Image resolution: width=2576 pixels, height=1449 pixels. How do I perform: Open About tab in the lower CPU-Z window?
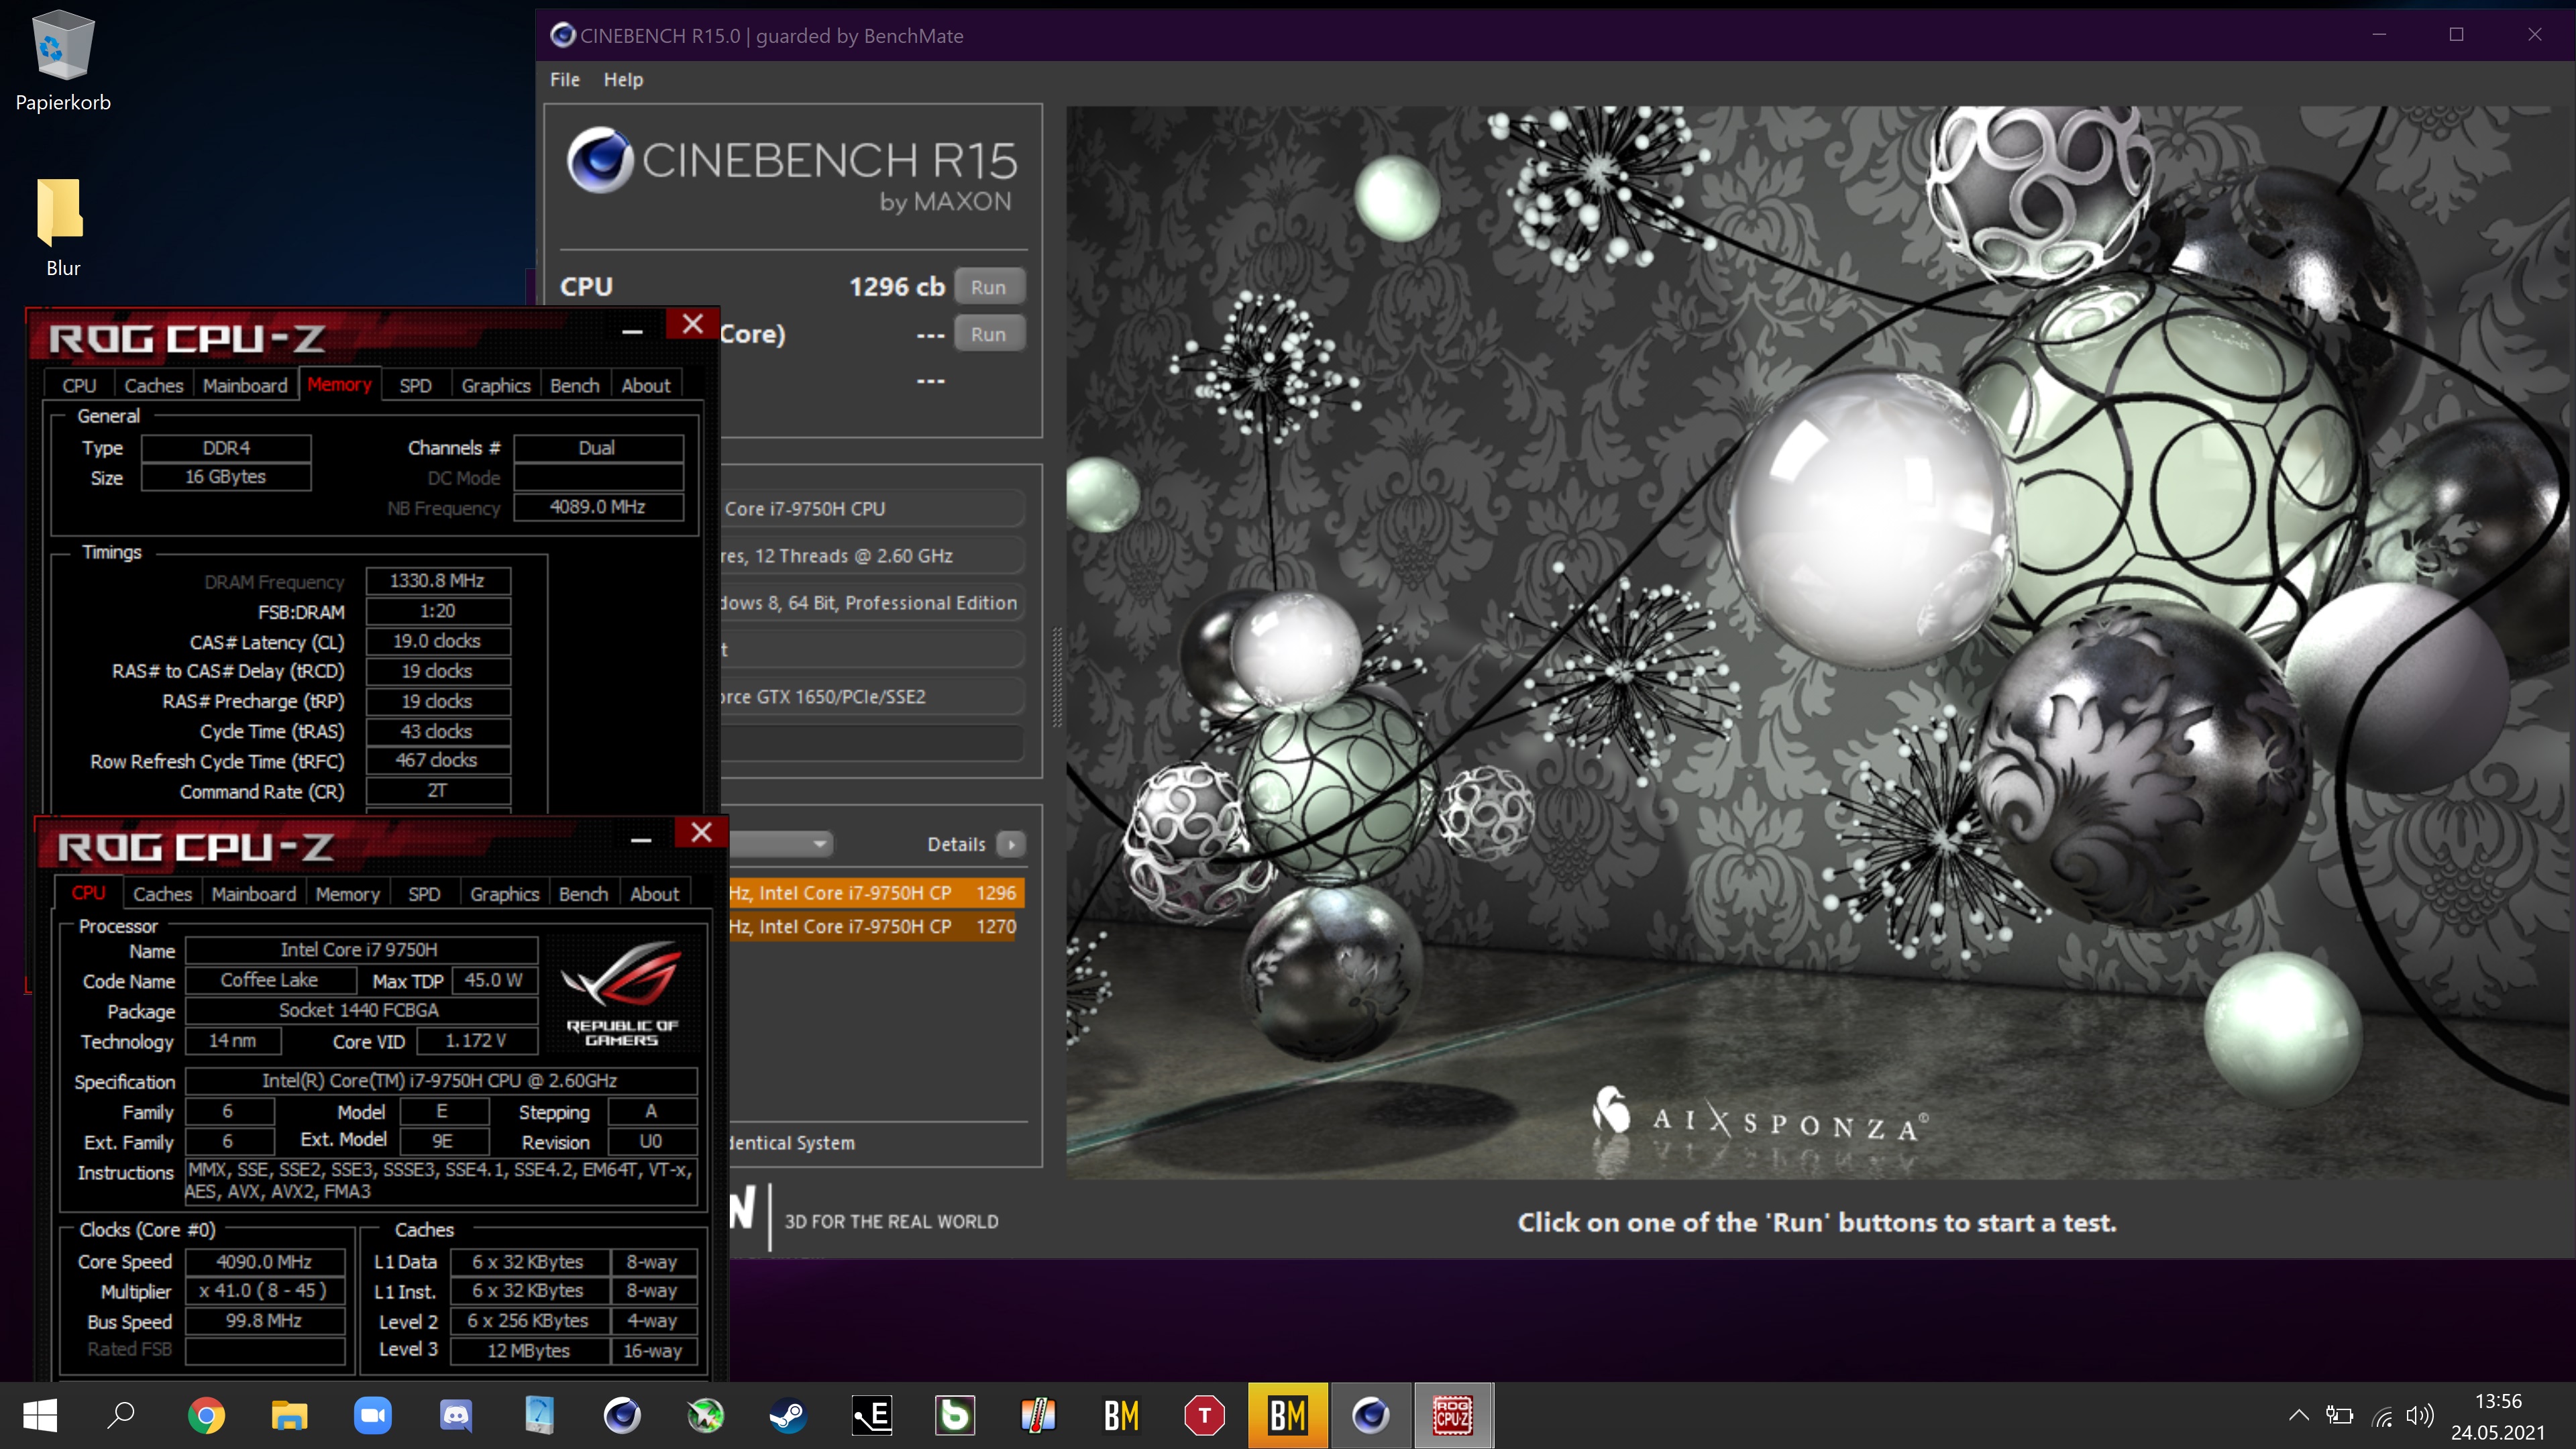[655, 894]
